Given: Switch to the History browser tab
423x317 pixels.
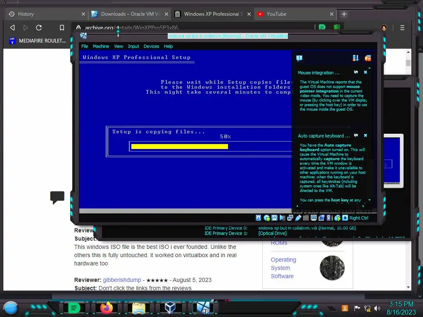Looking at the screenshot, I should 46,14.
